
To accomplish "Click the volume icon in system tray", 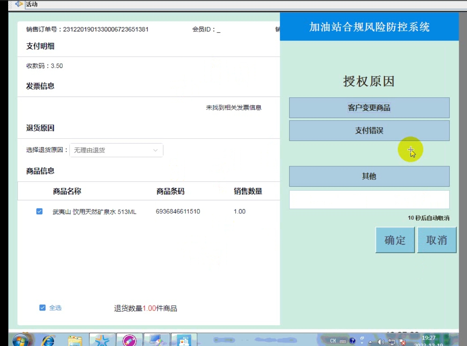I will click(x=381, y=342).
